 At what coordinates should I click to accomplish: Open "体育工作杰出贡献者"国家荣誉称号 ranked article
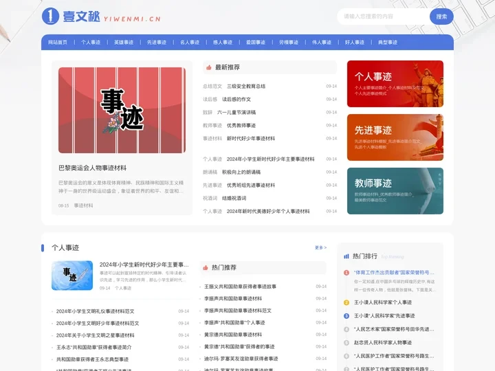394,272
